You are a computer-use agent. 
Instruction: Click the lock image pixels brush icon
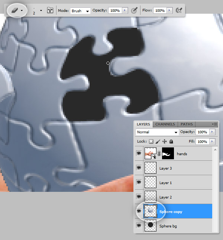tap(158, 141)
